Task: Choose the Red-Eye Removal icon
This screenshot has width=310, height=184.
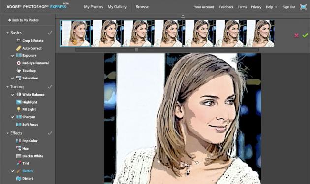Action: (19, 63)
